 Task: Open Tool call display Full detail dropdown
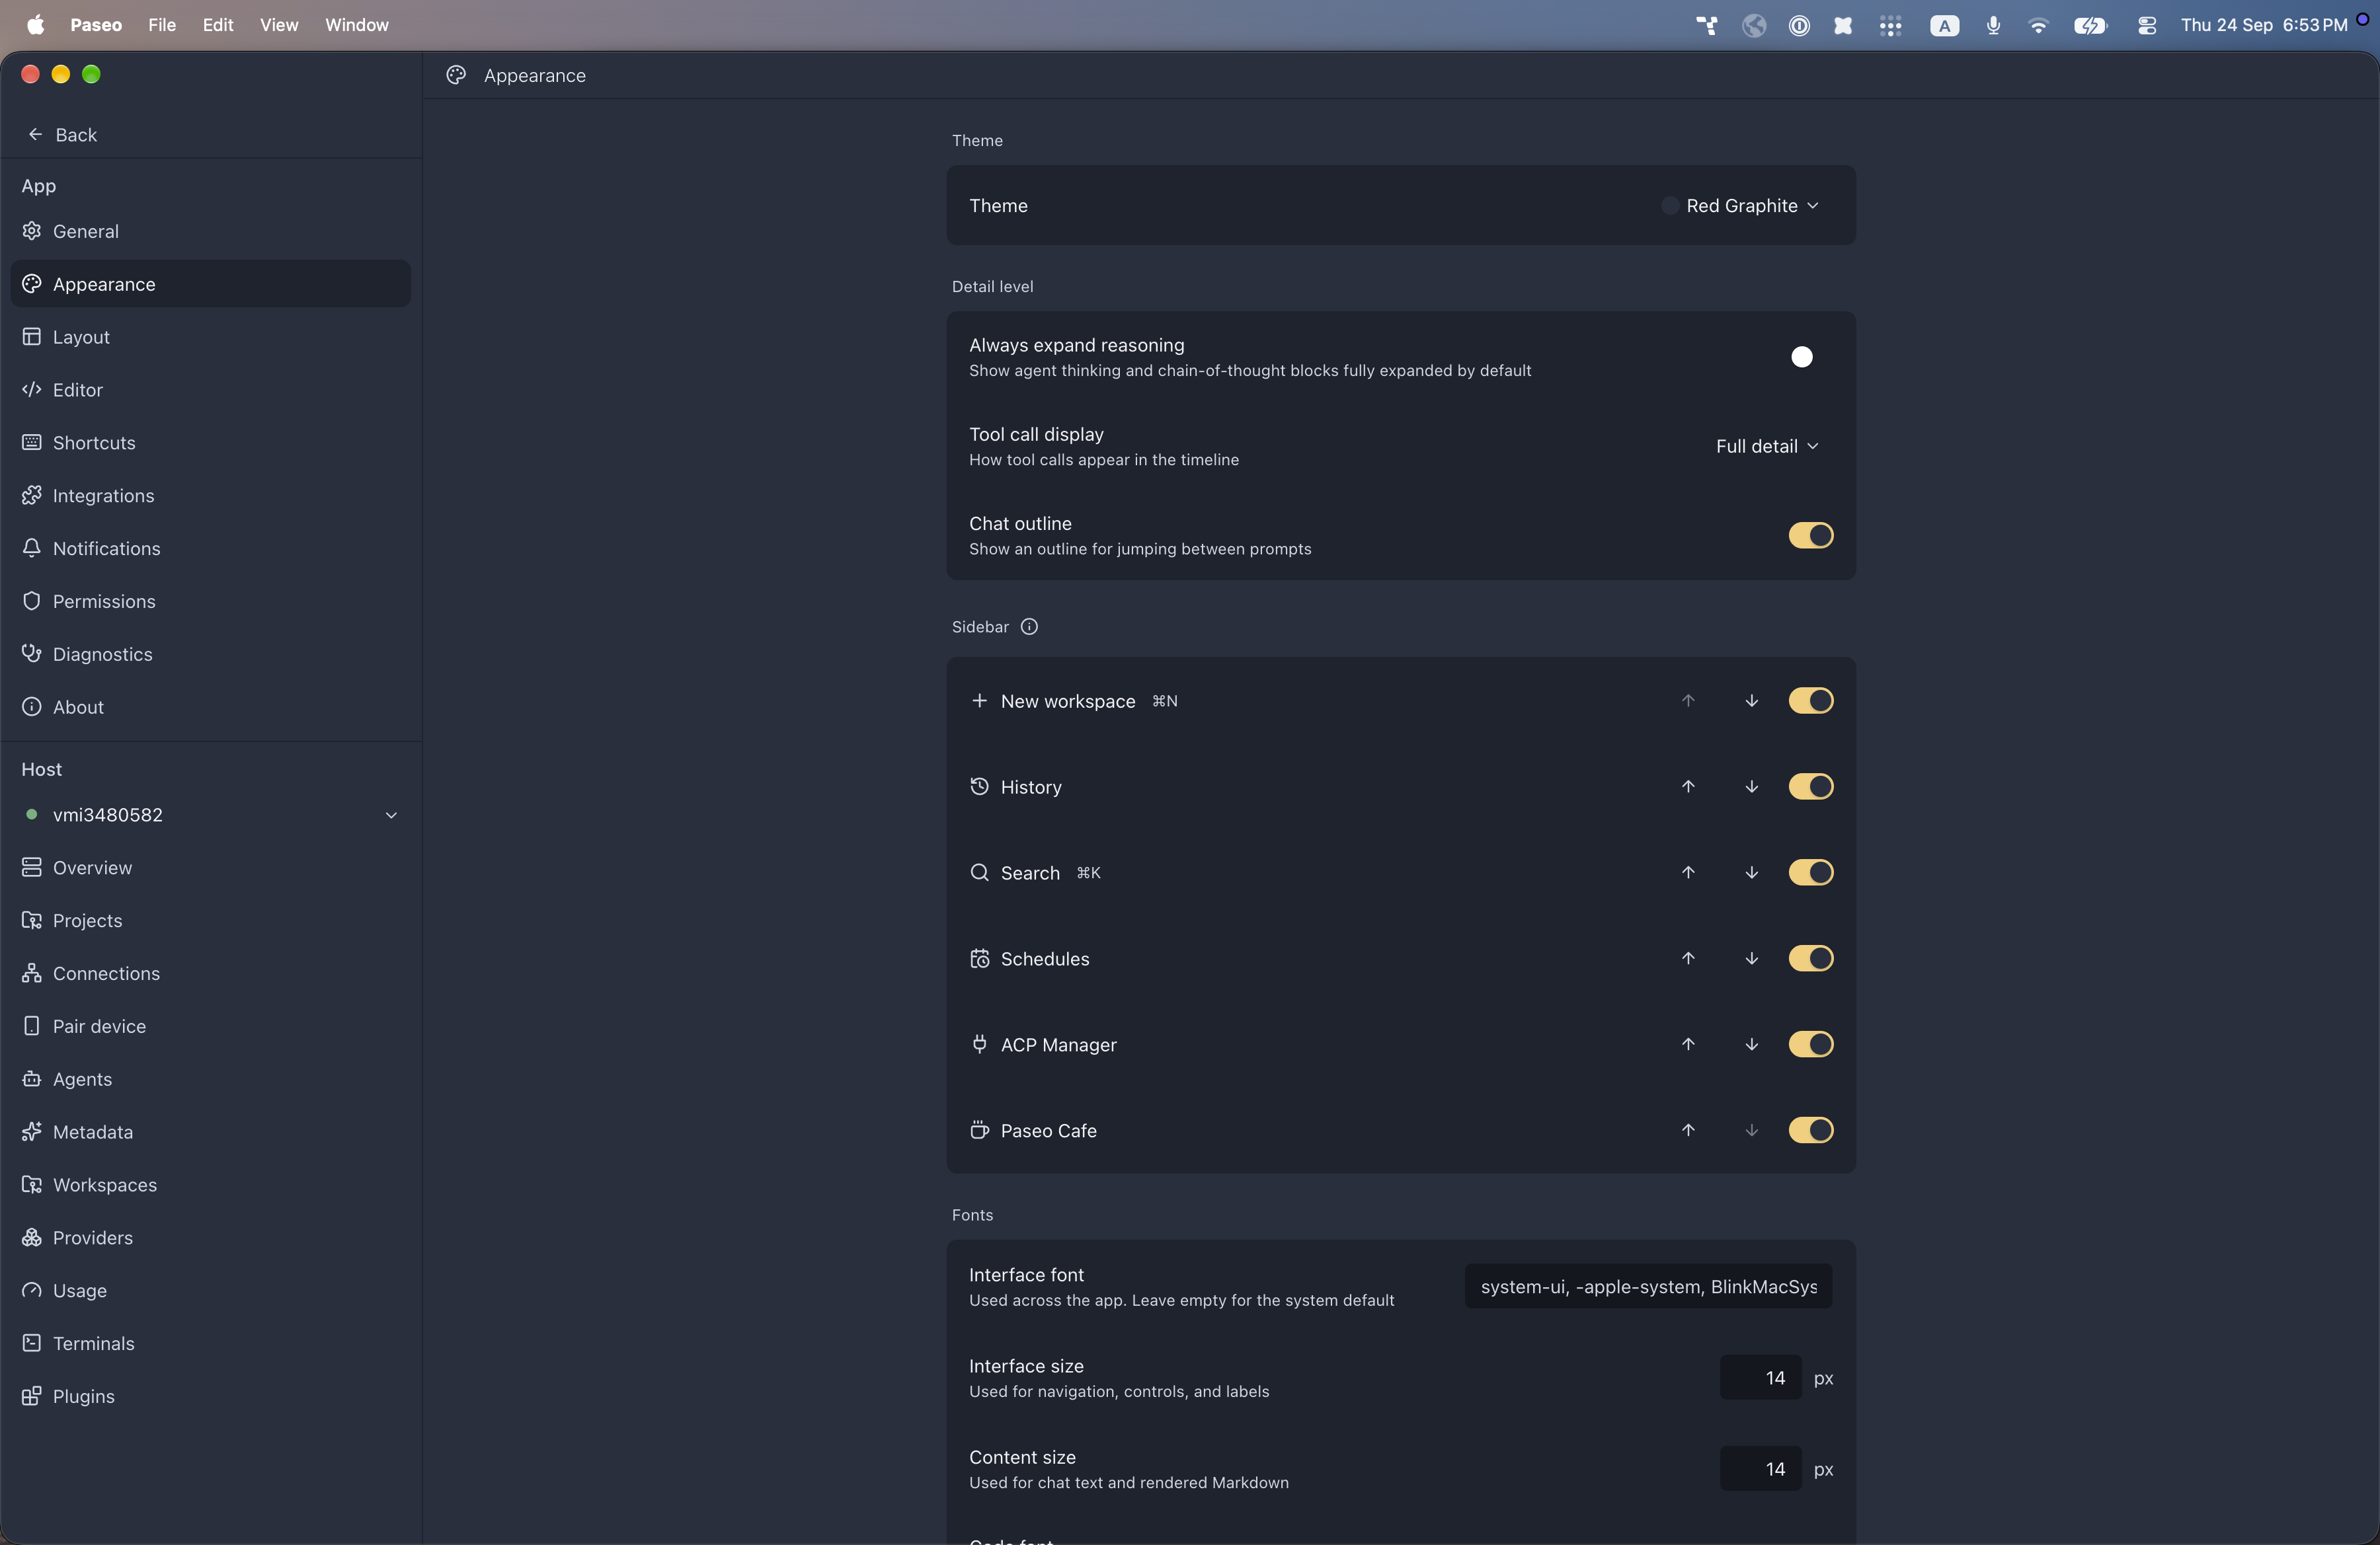[x=1767, y=447]
